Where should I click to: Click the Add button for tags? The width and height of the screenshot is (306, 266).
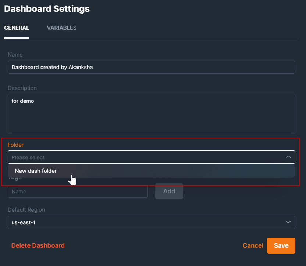click(x=169, y=191)
